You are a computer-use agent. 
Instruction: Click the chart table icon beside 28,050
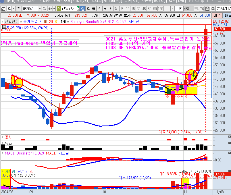coord(4,27)
